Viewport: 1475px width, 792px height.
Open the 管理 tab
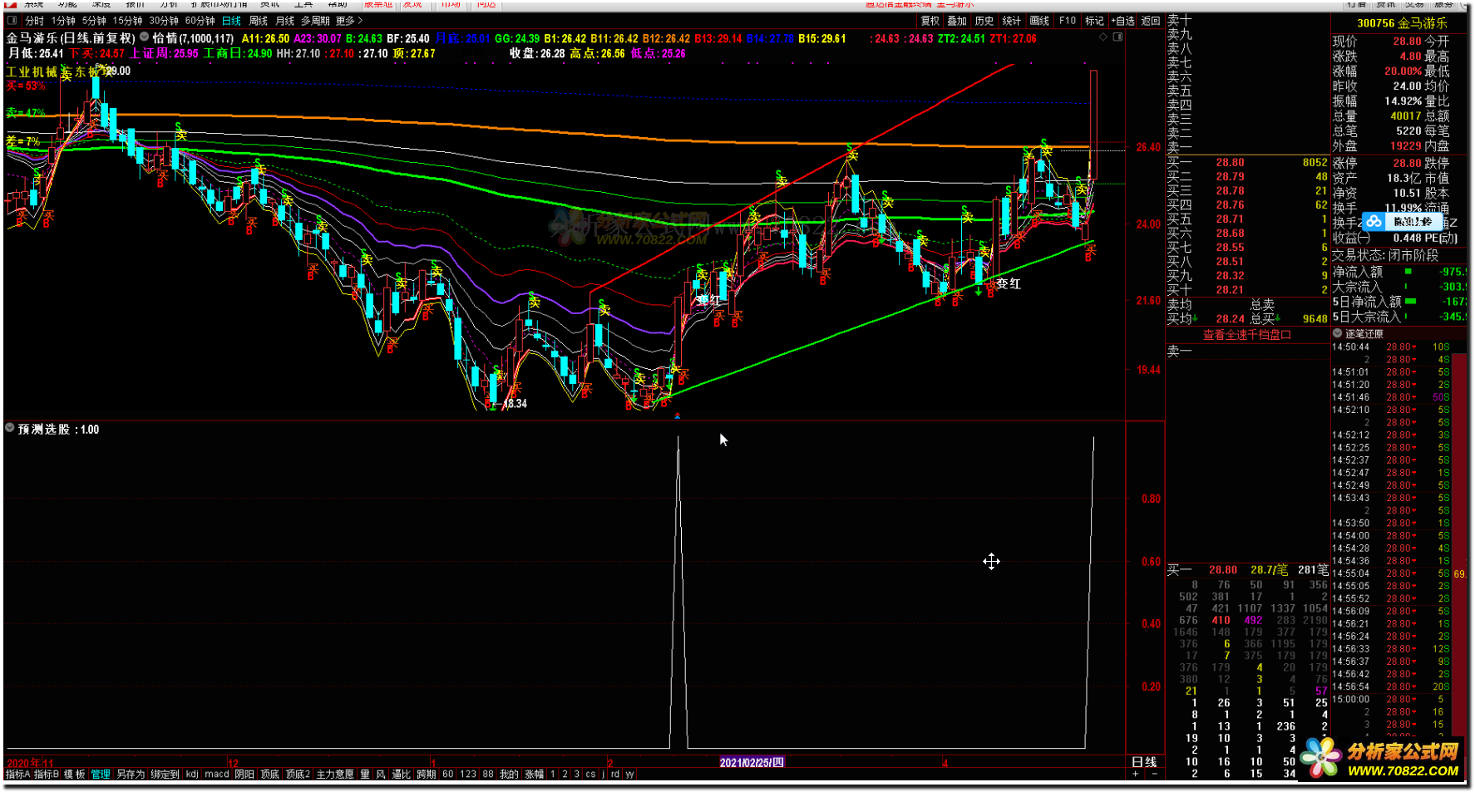coord(101,774)
